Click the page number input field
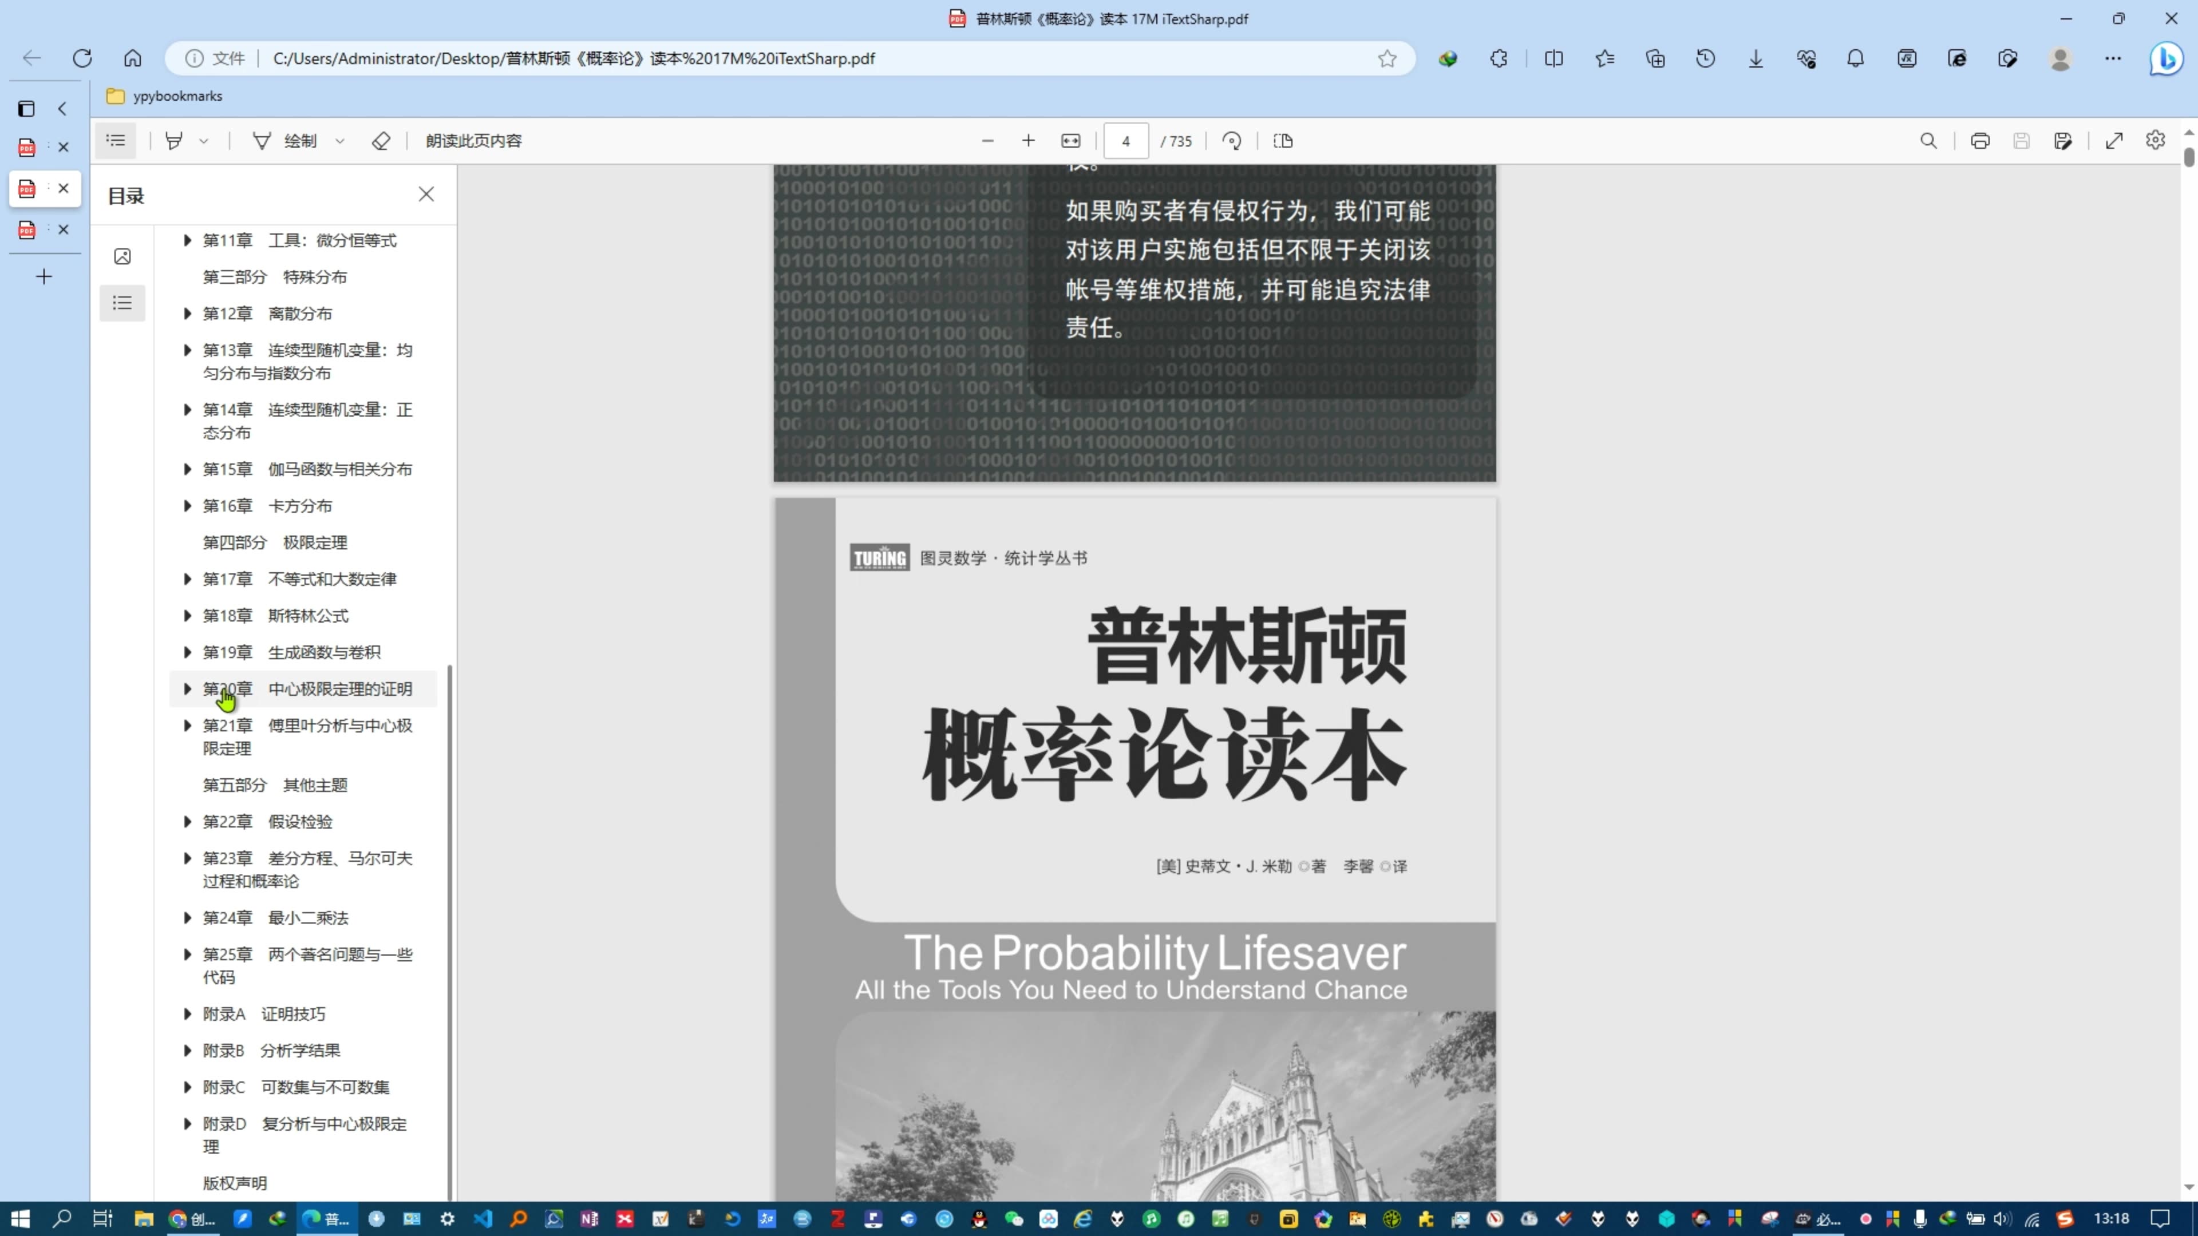The height and width of the screenshot is (1236, 2198). pyautogui.click(x=1125, y=141)
